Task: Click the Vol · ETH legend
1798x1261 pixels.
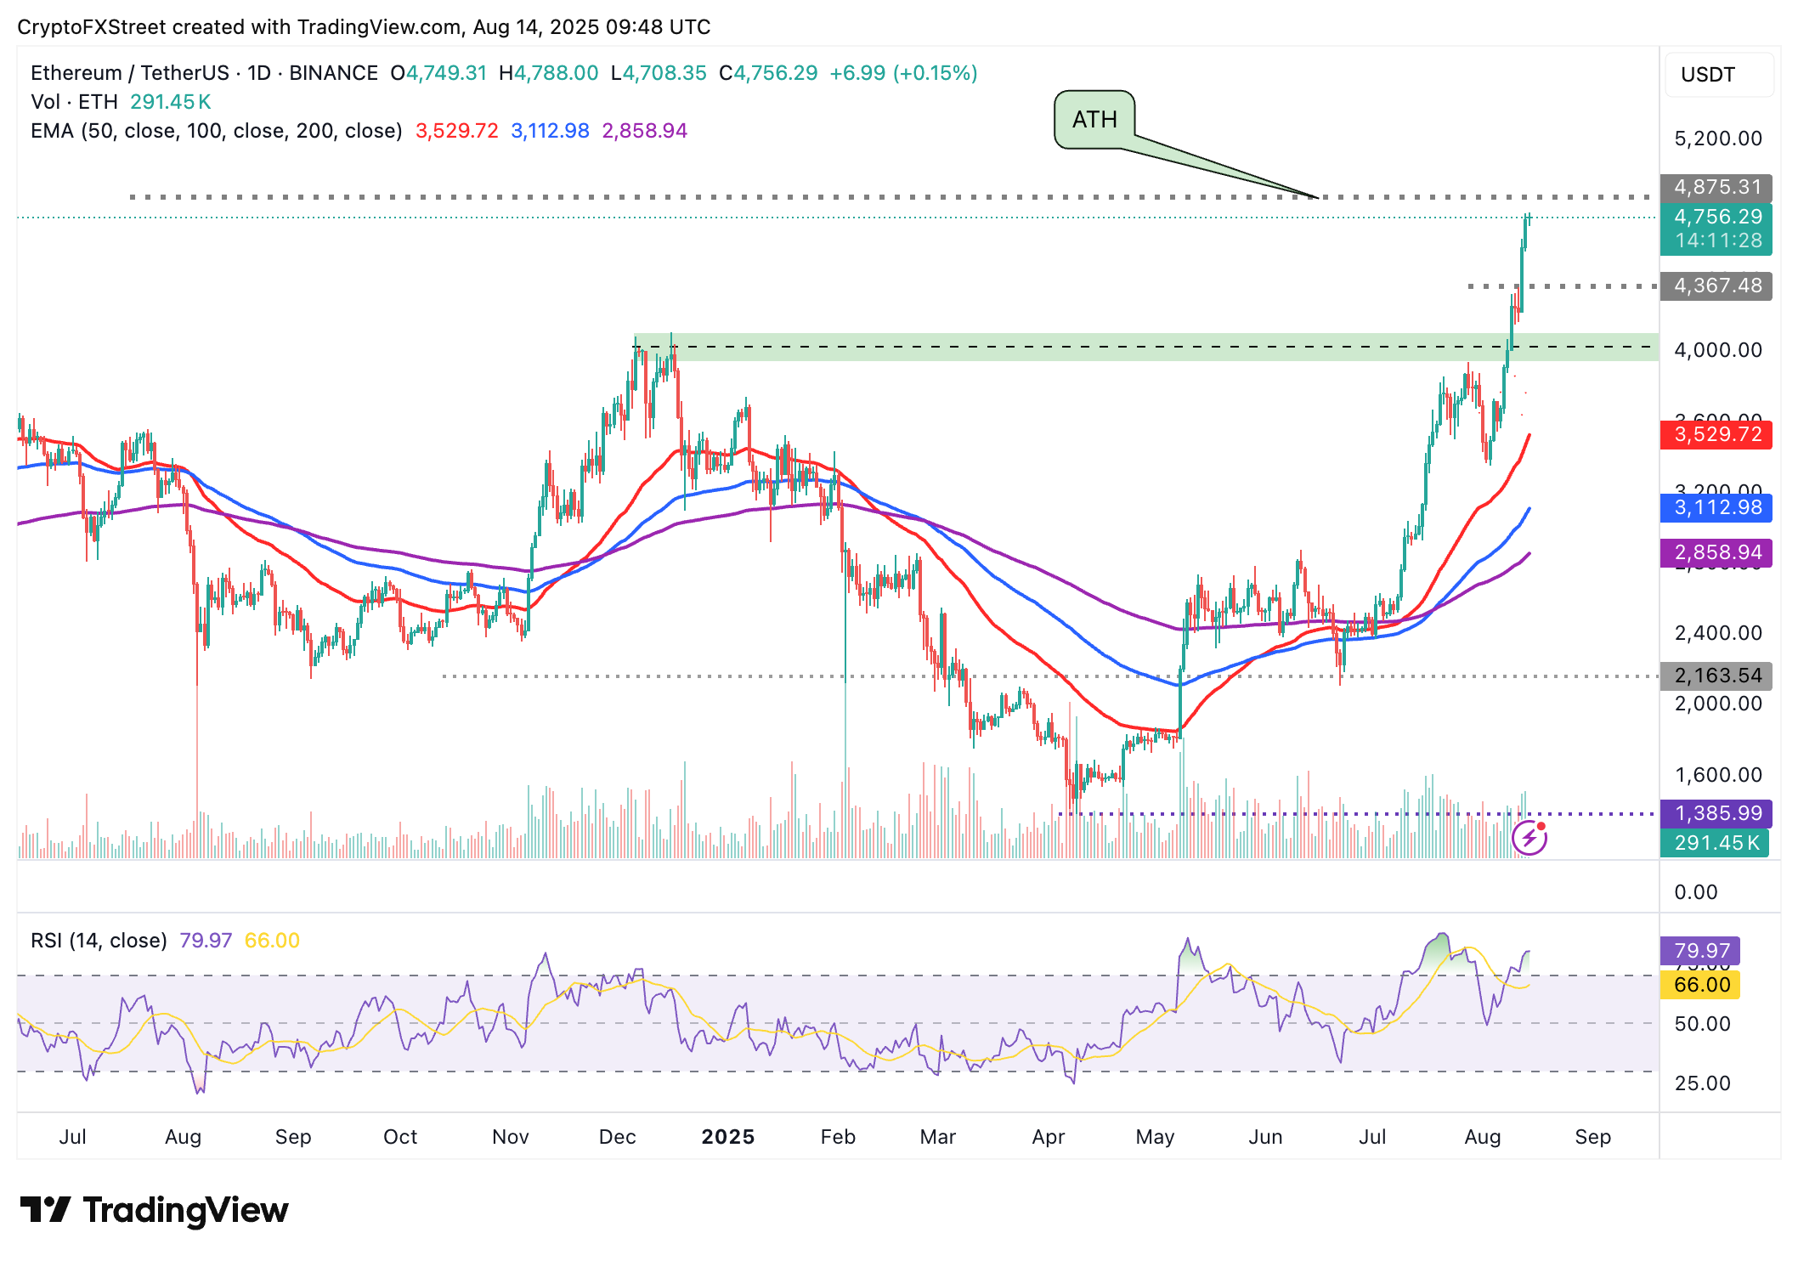Action: click(74, 102)
